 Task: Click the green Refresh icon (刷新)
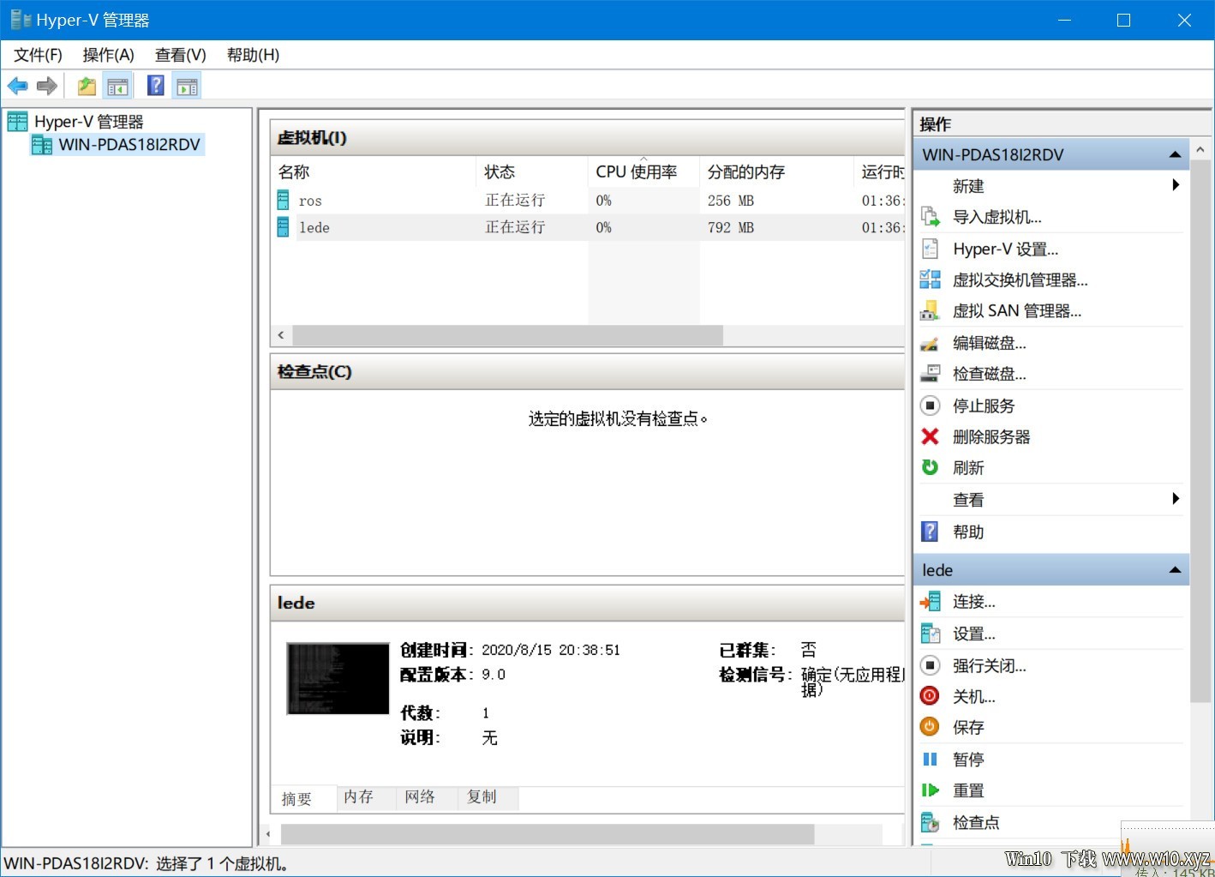(930, 467)
